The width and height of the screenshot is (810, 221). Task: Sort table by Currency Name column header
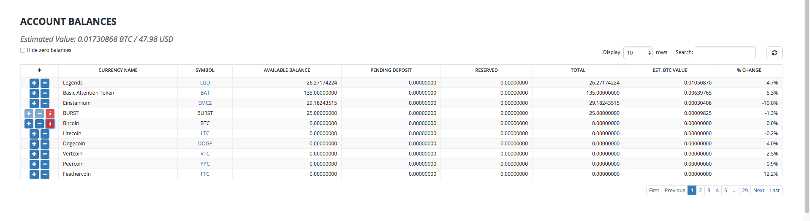[118, 70]
